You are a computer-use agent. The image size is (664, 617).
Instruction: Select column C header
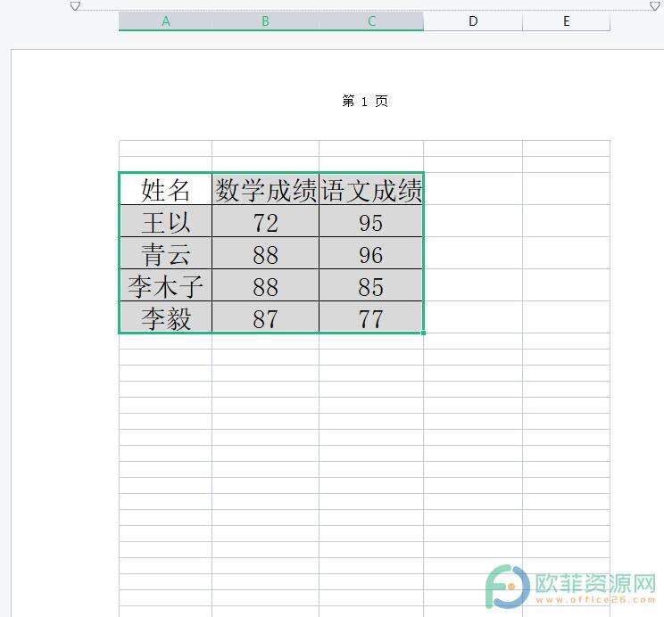point(371,21)
